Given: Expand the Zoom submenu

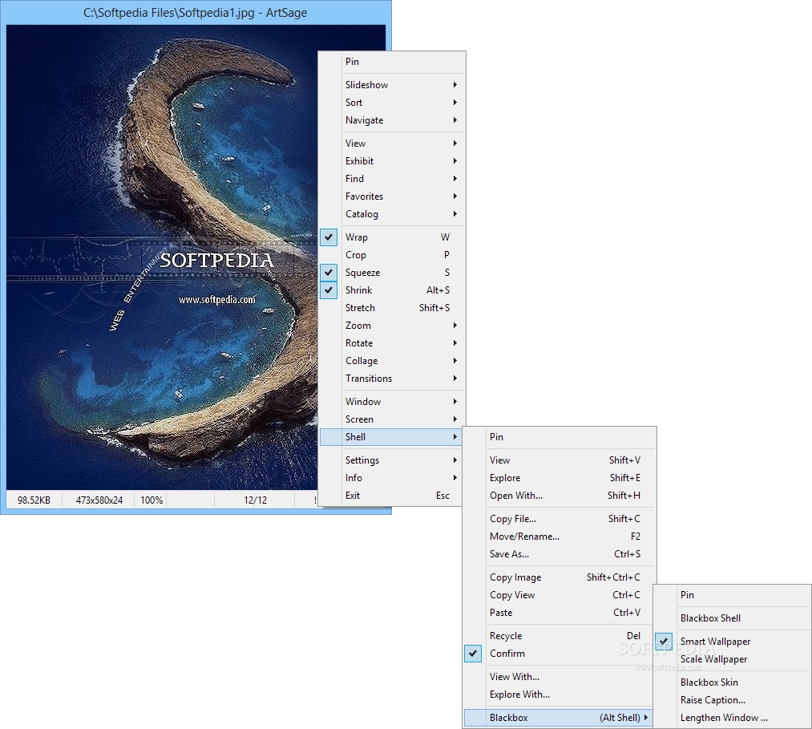Looking at the screenshot, I should pos(391,326).
